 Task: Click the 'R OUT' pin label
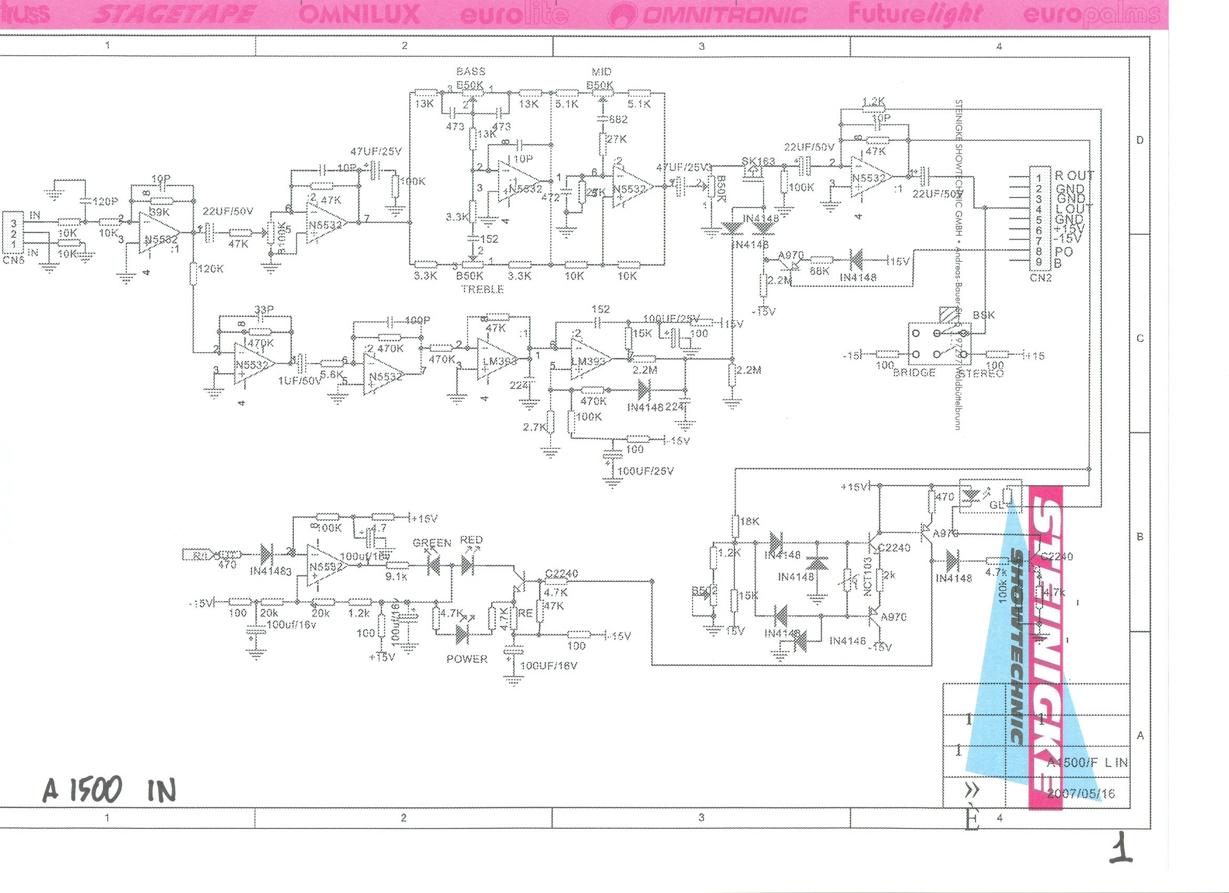[x=1075, y=176]
